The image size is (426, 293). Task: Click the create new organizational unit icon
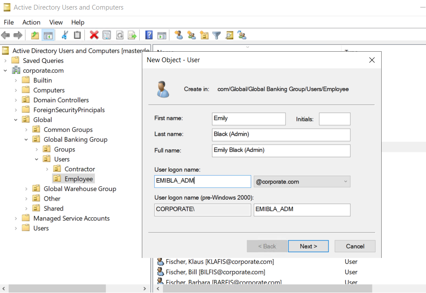click(204, 35)
